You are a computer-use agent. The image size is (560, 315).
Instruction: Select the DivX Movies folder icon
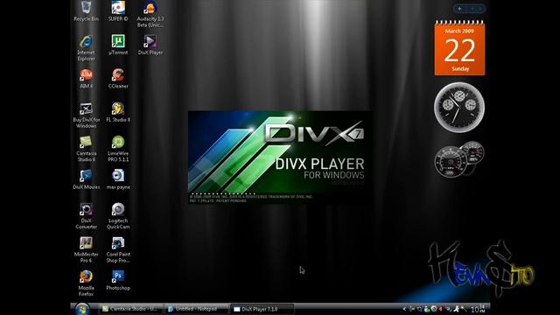86,179
